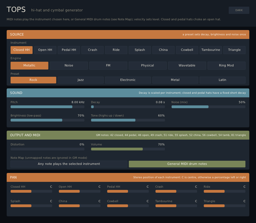
Task: Select the Ride instrument
Action: coord(116,50)
